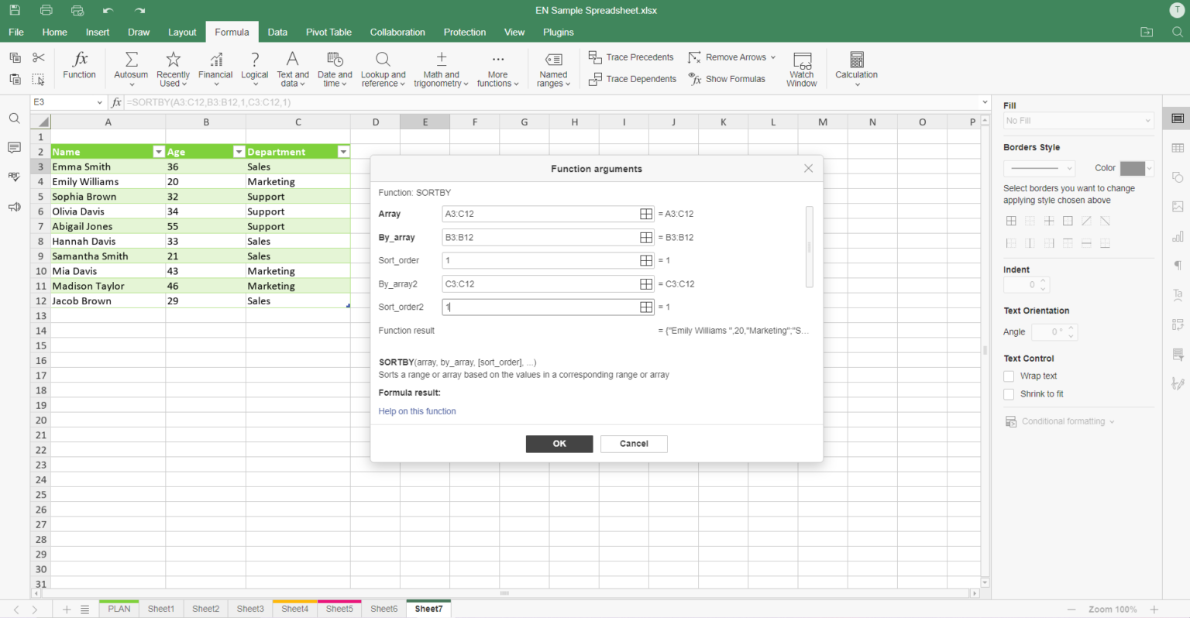Open the Insert Function dialog
Screen dimensions: 1190x618
(x=79, y=68)
